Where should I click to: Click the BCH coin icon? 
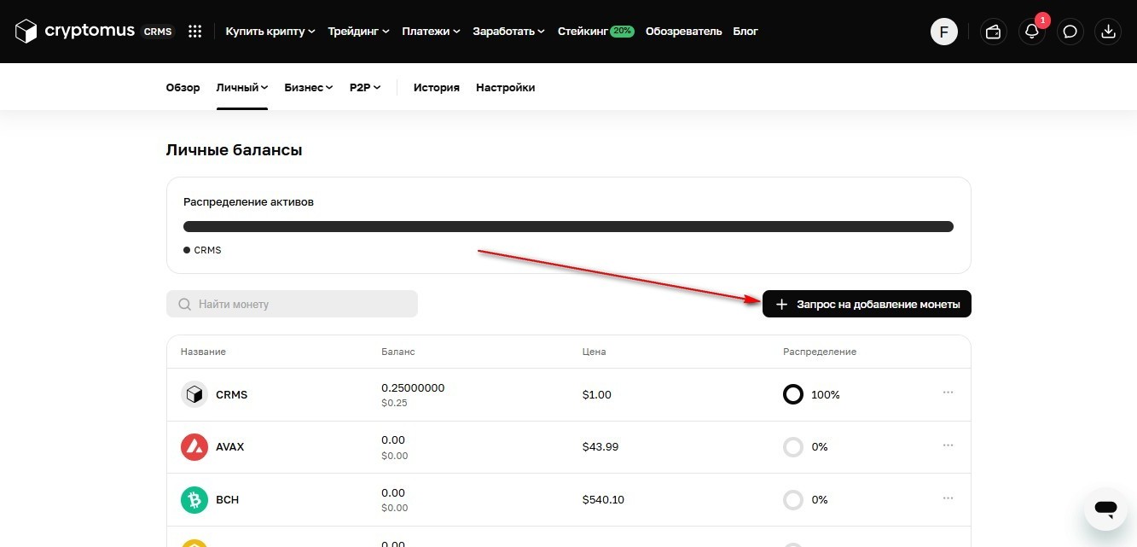coord(194,500)
